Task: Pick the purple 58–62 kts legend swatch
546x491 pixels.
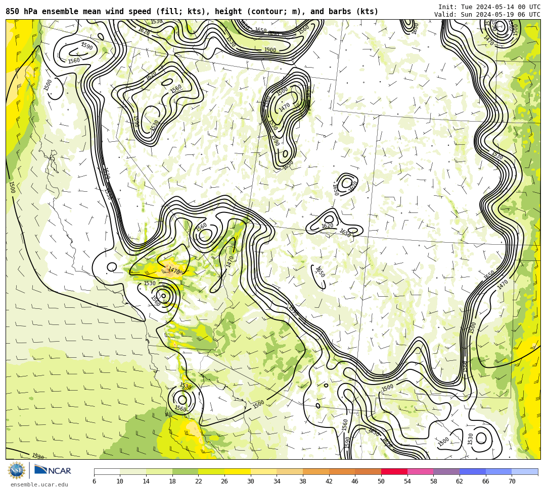Action: pos(446,471)
